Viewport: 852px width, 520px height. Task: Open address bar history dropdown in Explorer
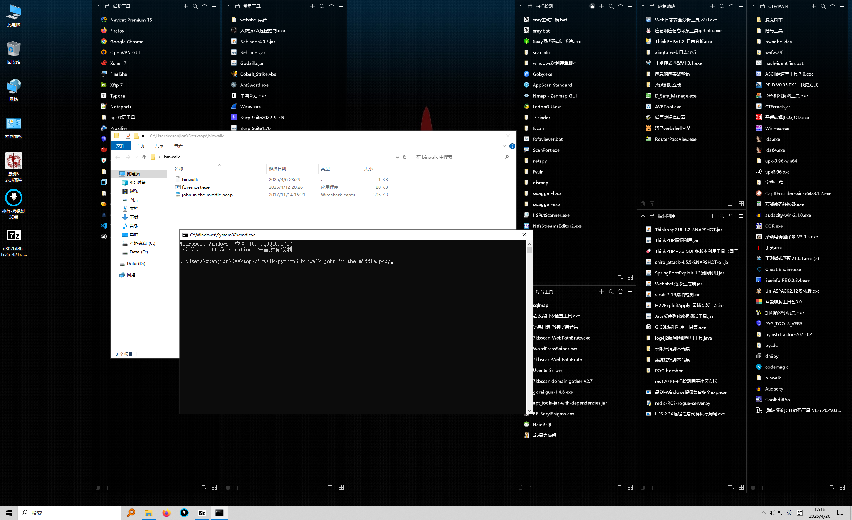pos(397,157)
